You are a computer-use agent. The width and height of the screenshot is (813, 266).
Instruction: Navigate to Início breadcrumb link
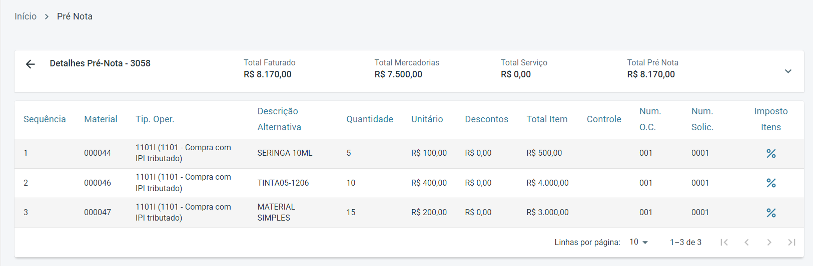pyautogui.click(x=26, y=16)
